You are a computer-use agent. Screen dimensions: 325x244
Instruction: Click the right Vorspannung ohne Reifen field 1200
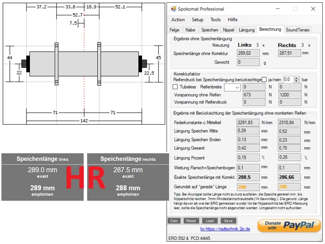[290, 95]
